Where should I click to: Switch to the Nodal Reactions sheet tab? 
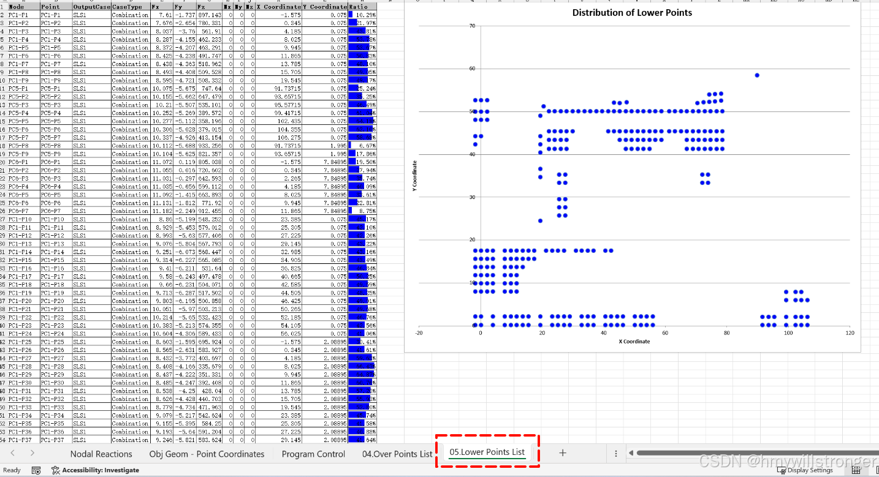point(101,454)
